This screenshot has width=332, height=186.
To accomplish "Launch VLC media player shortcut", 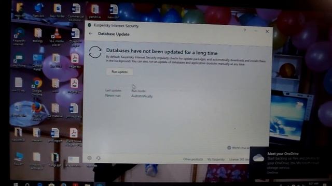I will point(57,37).
